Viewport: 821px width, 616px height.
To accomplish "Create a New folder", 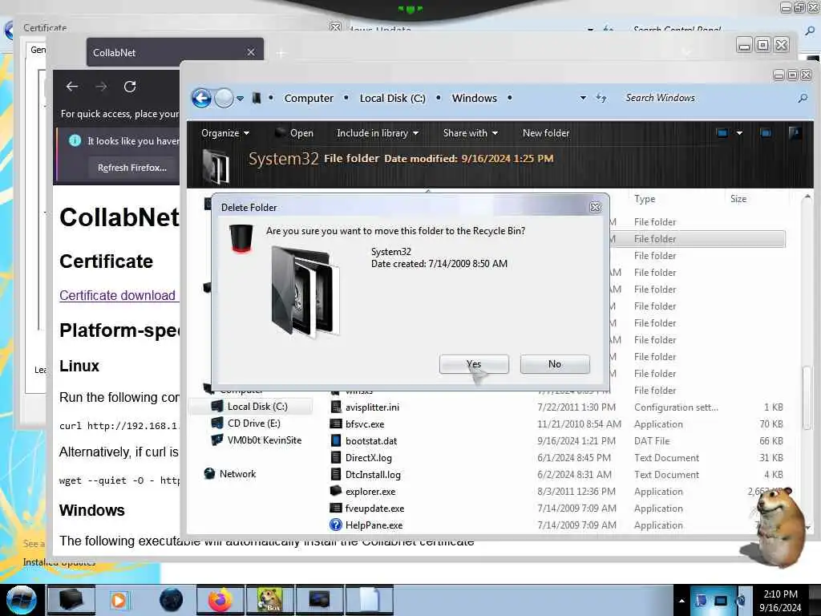I will (545, 133).
